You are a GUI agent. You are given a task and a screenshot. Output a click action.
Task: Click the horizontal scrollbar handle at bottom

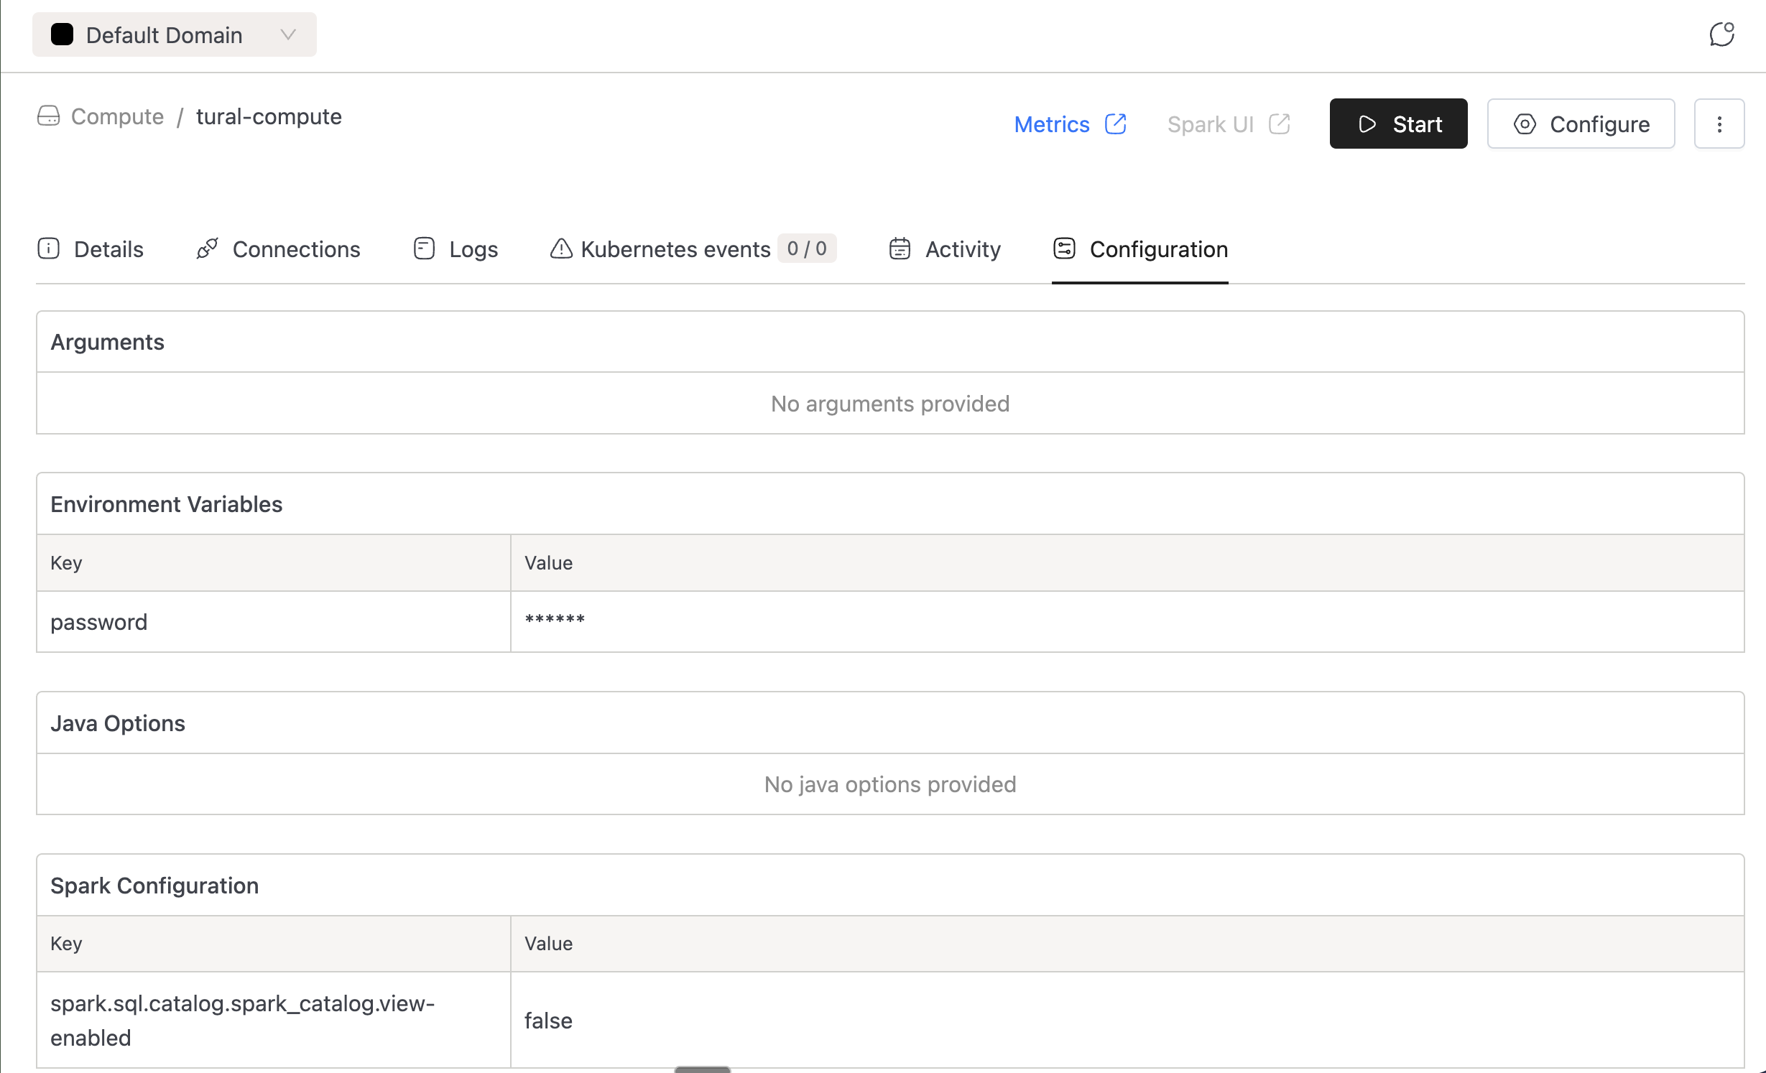(702, 1069)
